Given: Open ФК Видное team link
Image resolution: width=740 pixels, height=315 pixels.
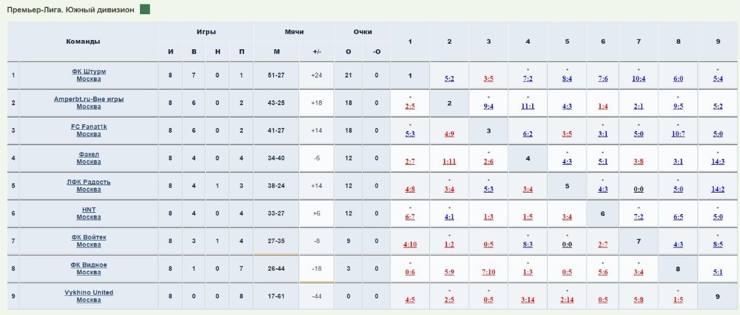Looking at the screenshot, I should click(89, 265).
